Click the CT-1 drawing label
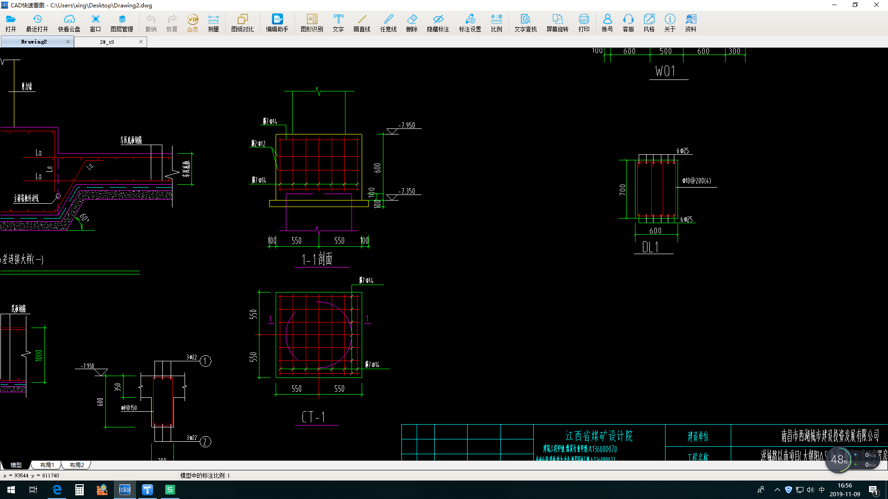 coord(313,417)
